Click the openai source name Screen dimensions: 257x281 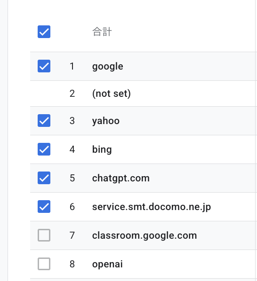(107, 265)
